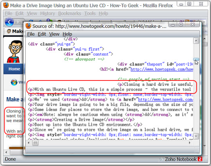Click the blue Back arrow button in Firefox
The height and width of the screenshot is (166, 211).
pos(9,22)
